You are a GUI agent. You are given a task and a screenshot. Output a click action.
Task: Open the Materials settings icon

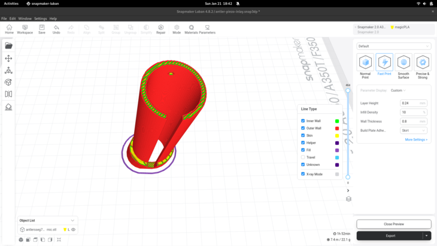(x=192, y=29)
